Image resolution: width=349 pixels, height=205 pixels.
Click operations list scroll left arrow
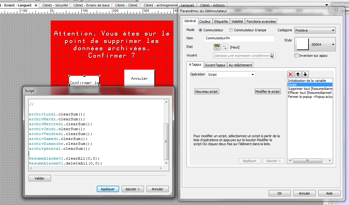point(290,161)
